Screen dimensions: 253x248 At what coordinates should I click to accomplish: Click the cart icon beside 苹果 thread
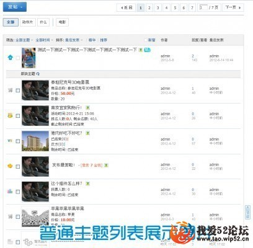click(x=10, y=216)
